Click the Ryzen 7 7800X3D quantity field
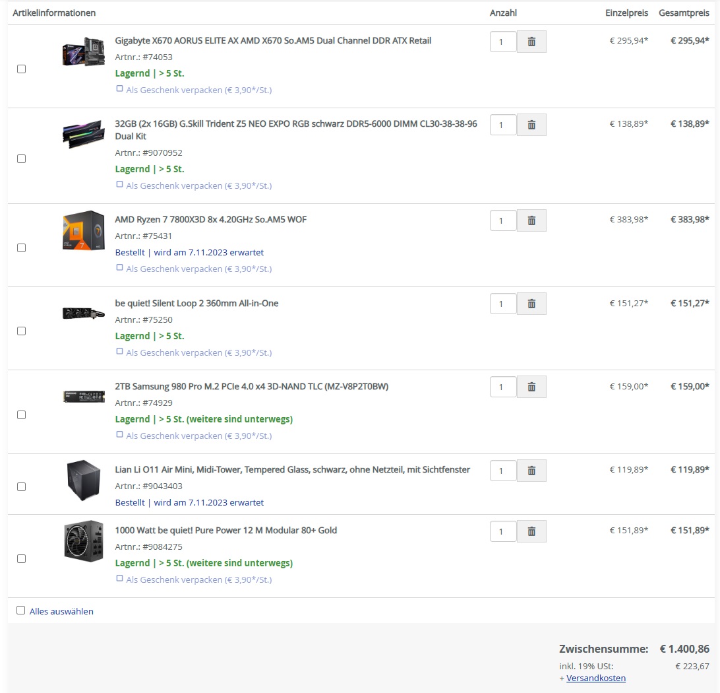 [x=503, y=220]
